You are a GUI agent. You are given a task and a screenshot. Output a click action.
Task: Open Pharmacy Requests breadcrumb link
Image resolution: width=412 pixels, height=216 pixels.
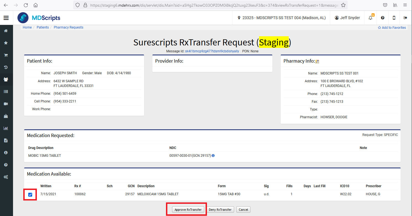coord(68,27)
